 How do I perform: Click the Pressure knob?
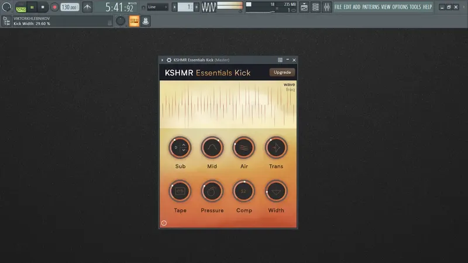212,191
